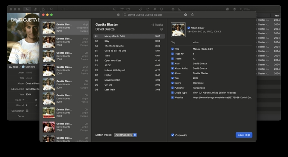
Task: Select track A1 Money (Radio Edit)
Action: [129, 36]
